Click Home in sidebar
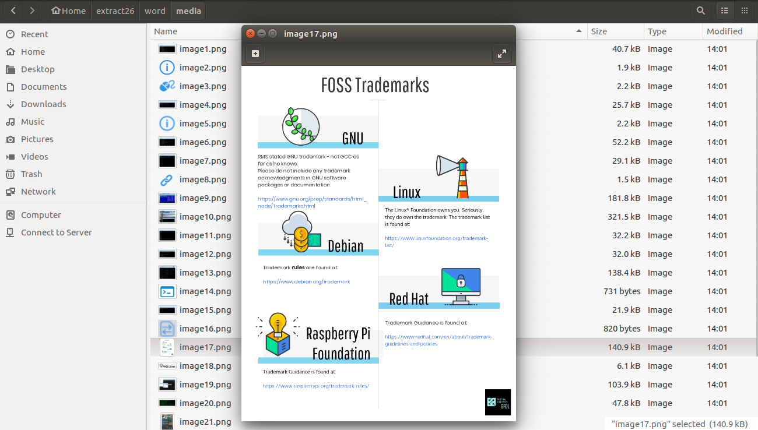The image size is (758, 430). (33, 52)
